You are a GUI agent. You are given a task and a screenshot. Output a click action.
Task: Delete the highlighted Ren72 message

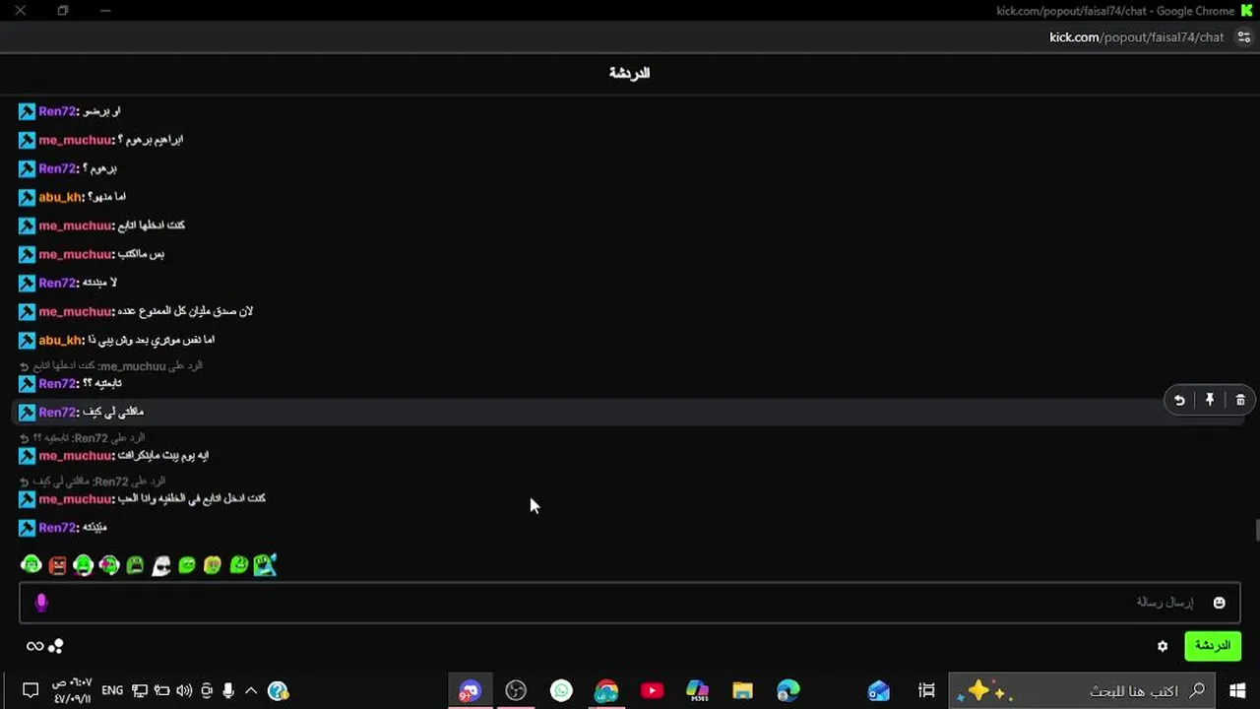[x=1240, y=400]
